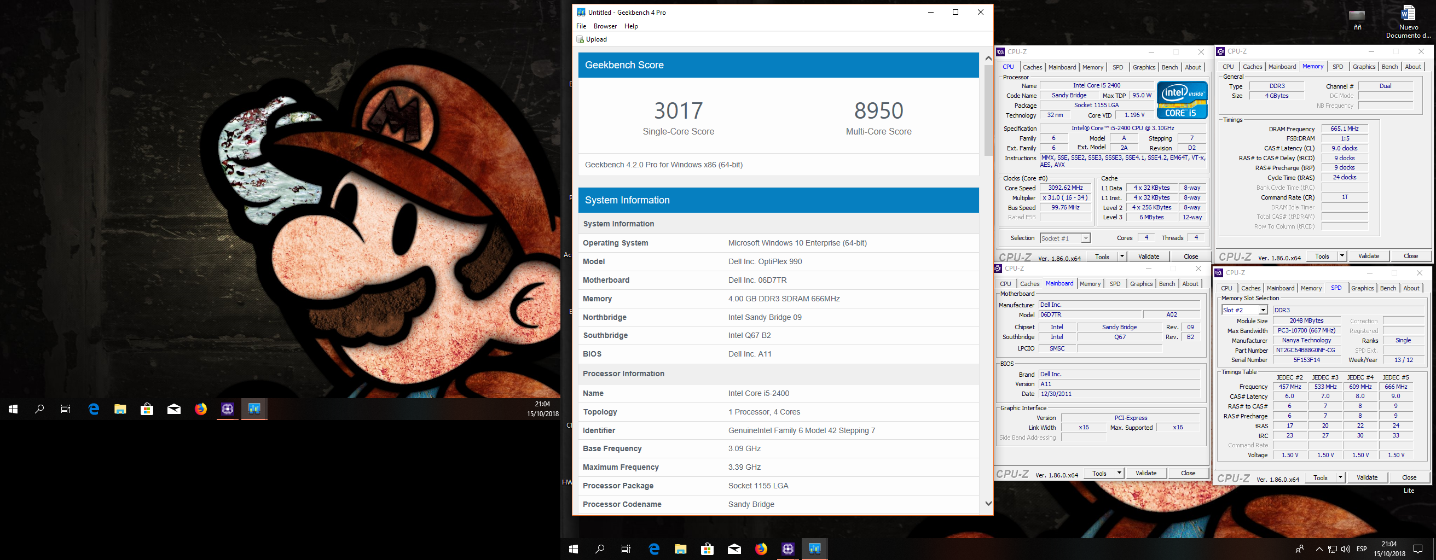The width and height of the screenshot is (1436, 560).
Task: Select the 'ññ' drive desktop icon
Action: click(1357, 19)
